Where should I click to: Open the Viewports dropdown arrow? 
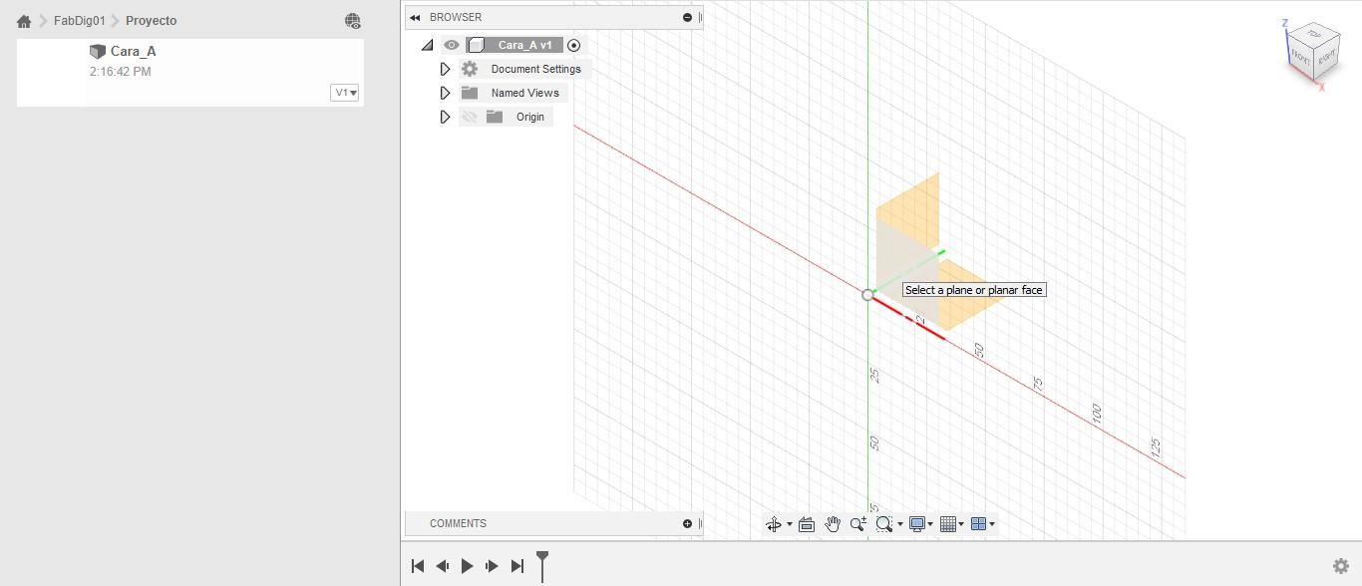(992, 524)
